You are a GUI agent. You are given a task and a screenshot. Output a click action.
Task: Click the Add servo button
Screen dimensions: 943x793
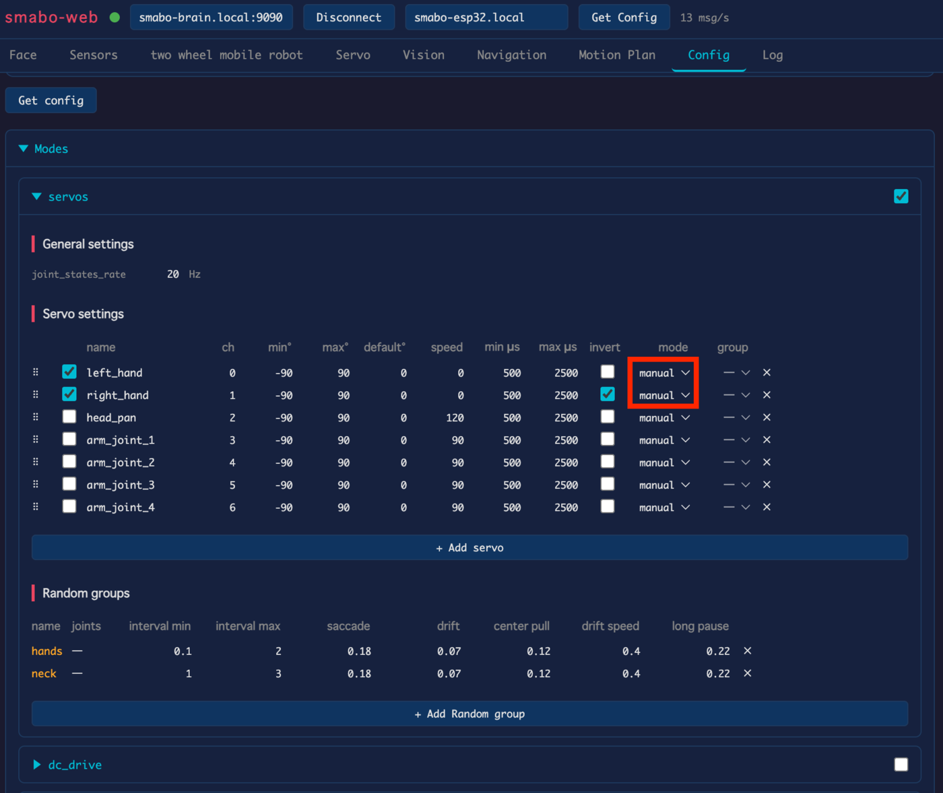pos(469,548)
